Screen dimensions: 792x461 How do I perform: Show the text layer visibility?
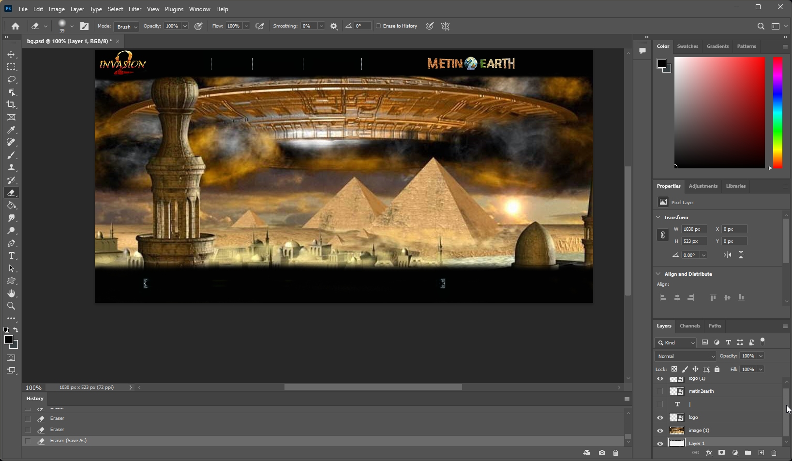(660, 404)
